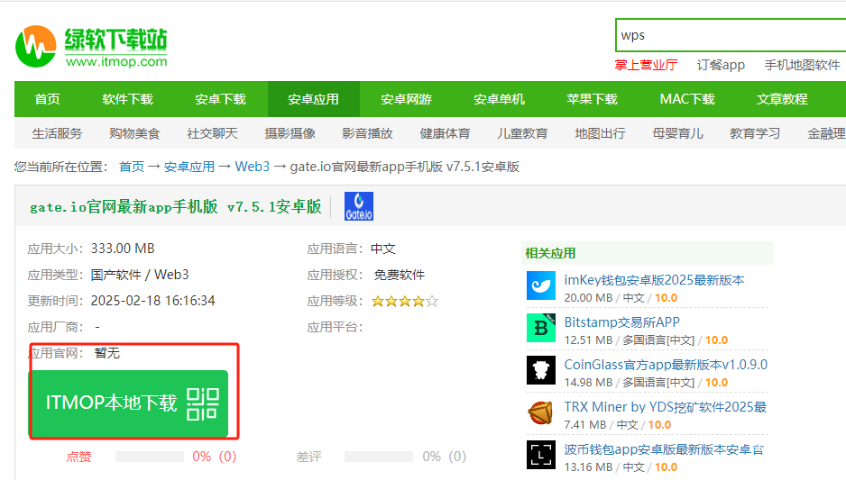The image size is (846, 480).
Task: Click the ITMOP本地下载 button
Action: [112, 403]
